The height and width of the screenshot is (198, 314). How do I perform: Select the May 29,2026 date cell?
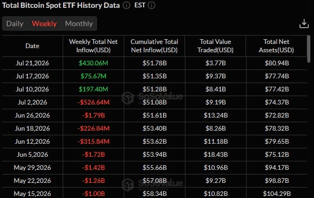(32, 168)
